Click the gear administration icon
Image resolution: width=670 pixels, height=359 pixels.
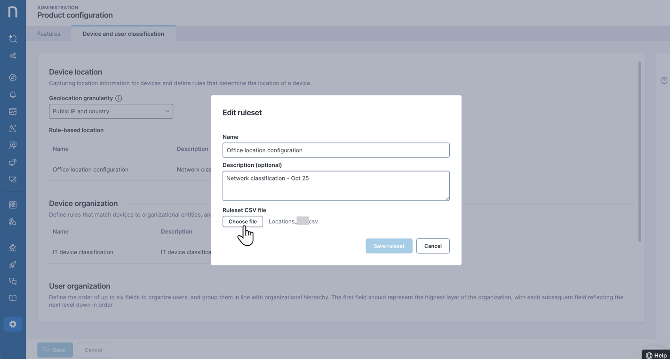click(13, 324)
